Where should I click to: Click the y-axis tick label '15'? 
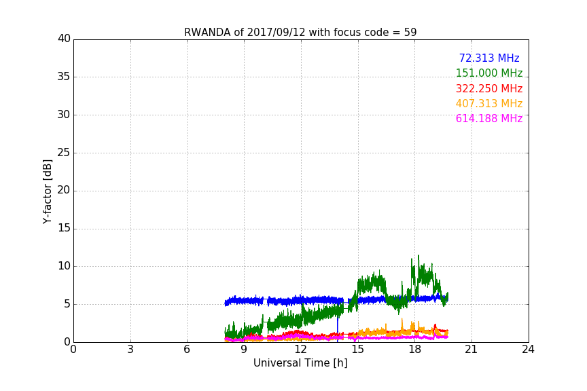(x=64, y=228)
